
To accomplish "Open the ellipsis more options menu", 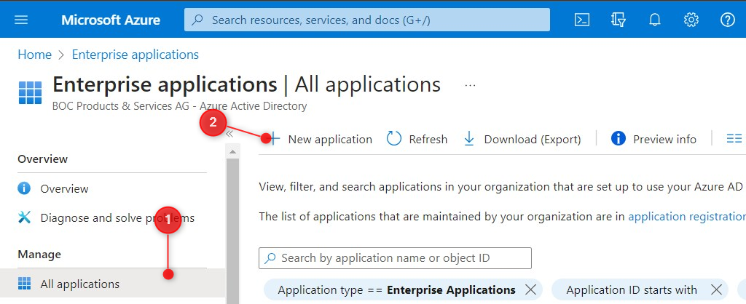I will point(470,85).
